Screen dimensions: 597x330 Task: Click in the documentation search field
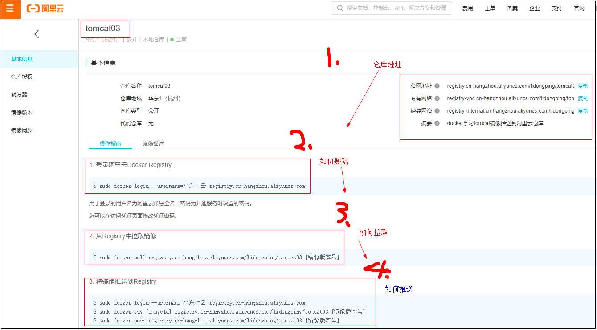pos(392,8)
